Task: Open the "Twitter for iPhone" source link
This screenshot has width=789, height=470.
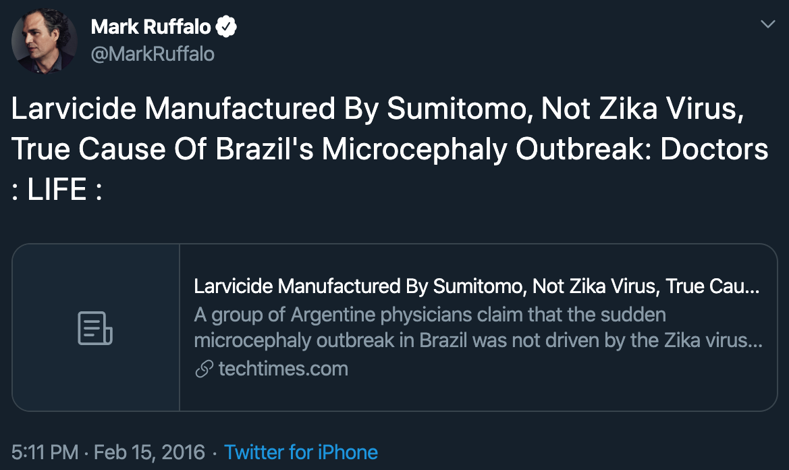Action: (x=300, y=452)
